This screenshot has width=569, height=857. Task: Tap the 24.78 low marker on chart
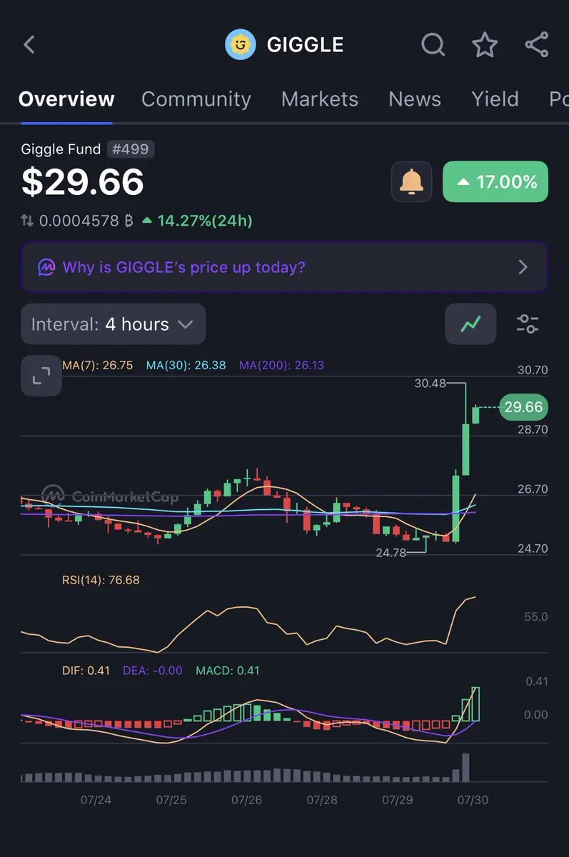click(x=392, y=553)
